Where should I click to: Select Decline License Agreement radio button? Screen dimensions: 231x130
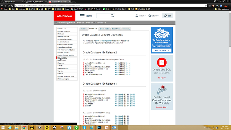point(104,43)
